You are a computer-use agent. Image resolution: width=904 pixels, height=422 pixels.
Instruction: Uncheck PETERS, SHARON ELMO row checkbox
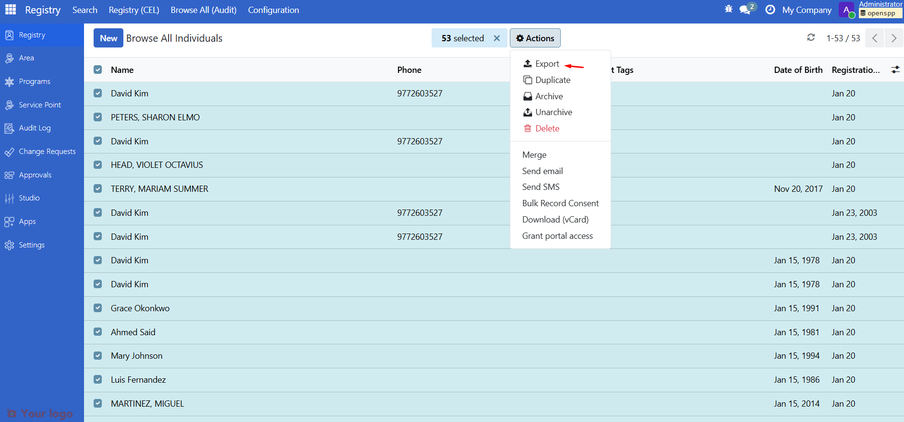[x=98, y=117]
